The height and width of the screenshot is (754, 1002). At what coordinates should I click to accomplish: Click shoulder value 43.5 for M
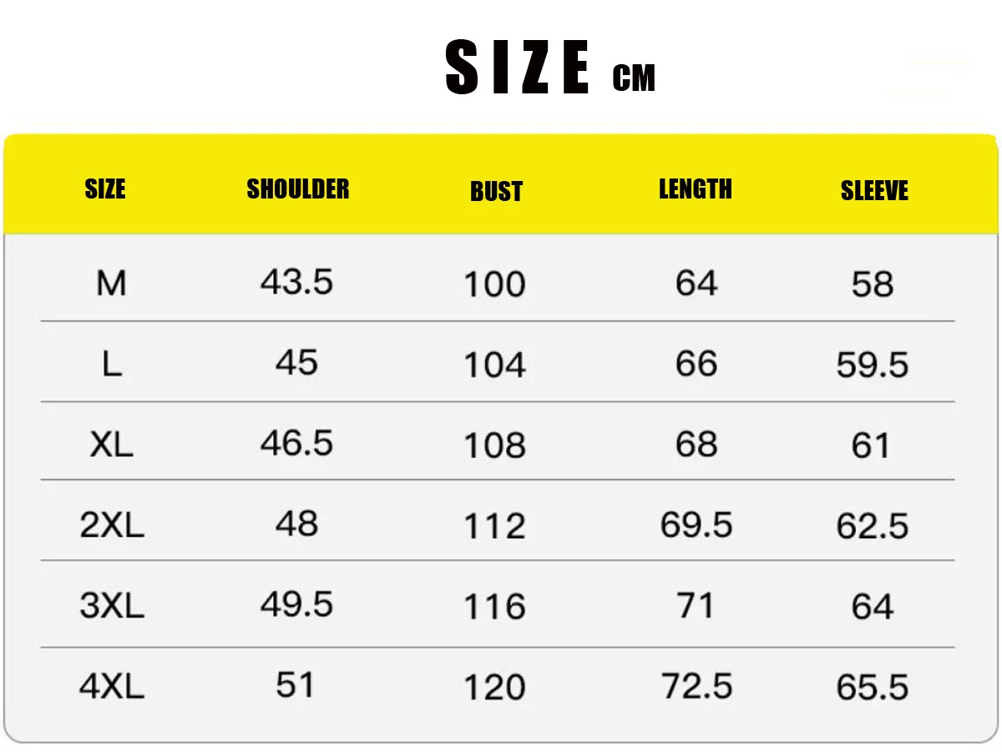pyautogui.click(x=296, y=283)
